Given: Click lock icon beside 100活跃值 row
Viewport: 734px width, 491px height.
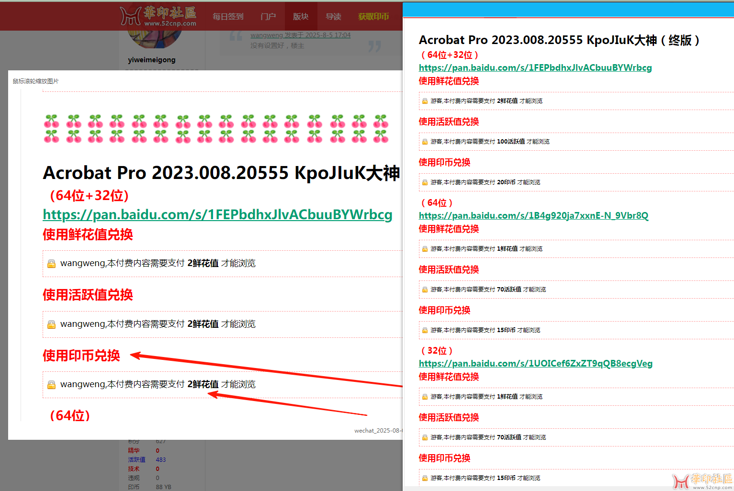Looking at the screenshot, I should pyautogui.click(x=425, y=142).
